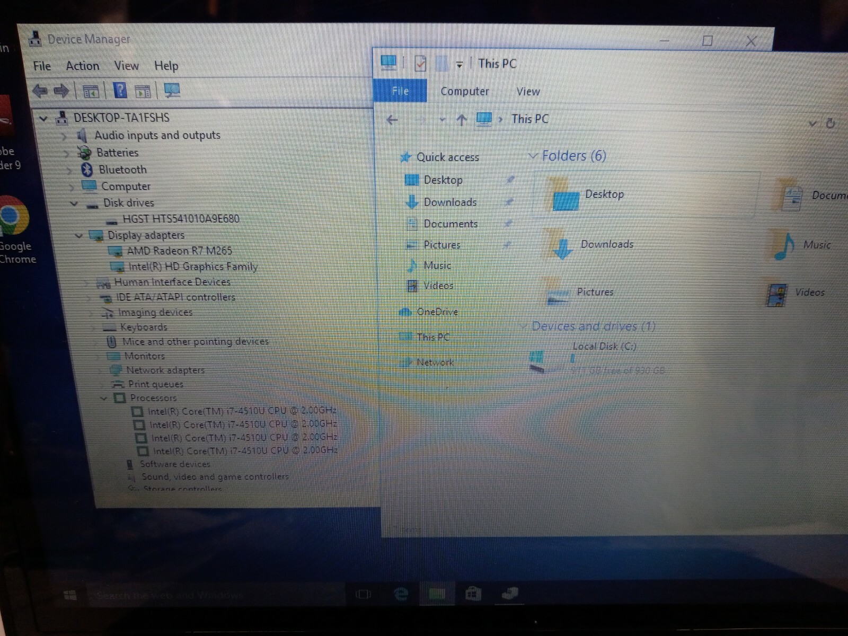This screenshot has height=636, width=848.
Task: Open the Quick Access Toolbar customize dropdown
Action: click(460, 65)
